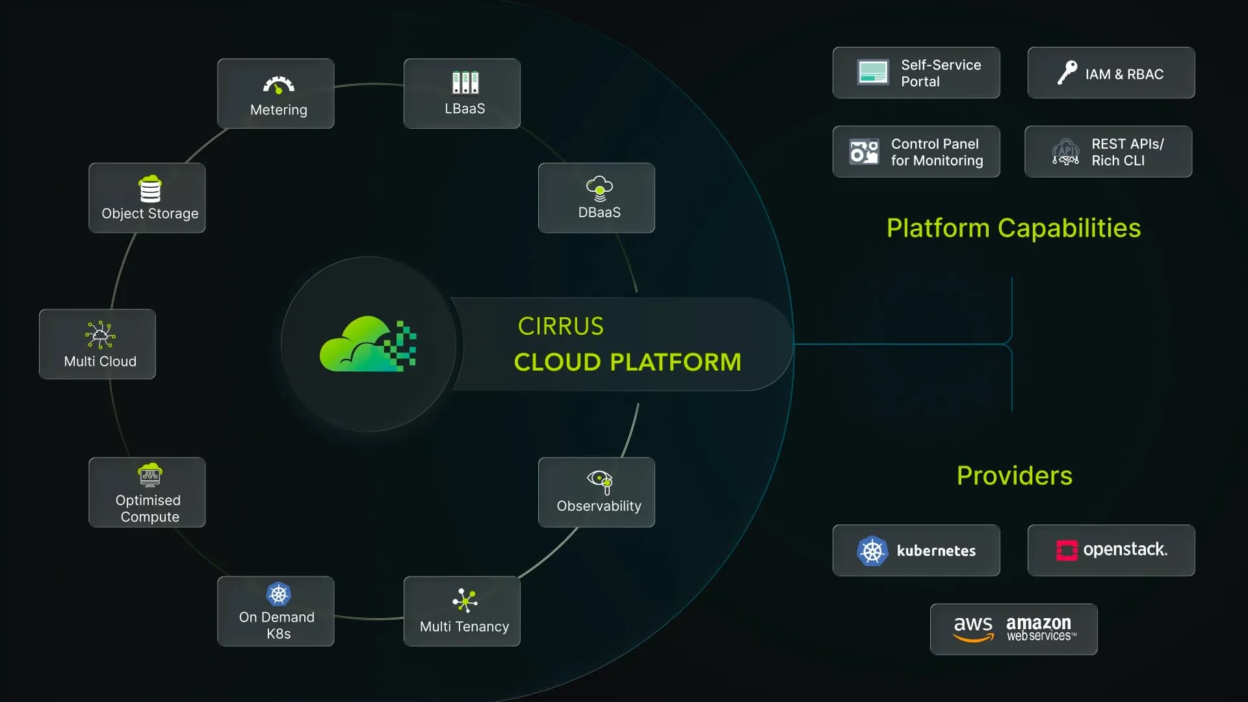Click the Providers heading text

click(1014, 476)
